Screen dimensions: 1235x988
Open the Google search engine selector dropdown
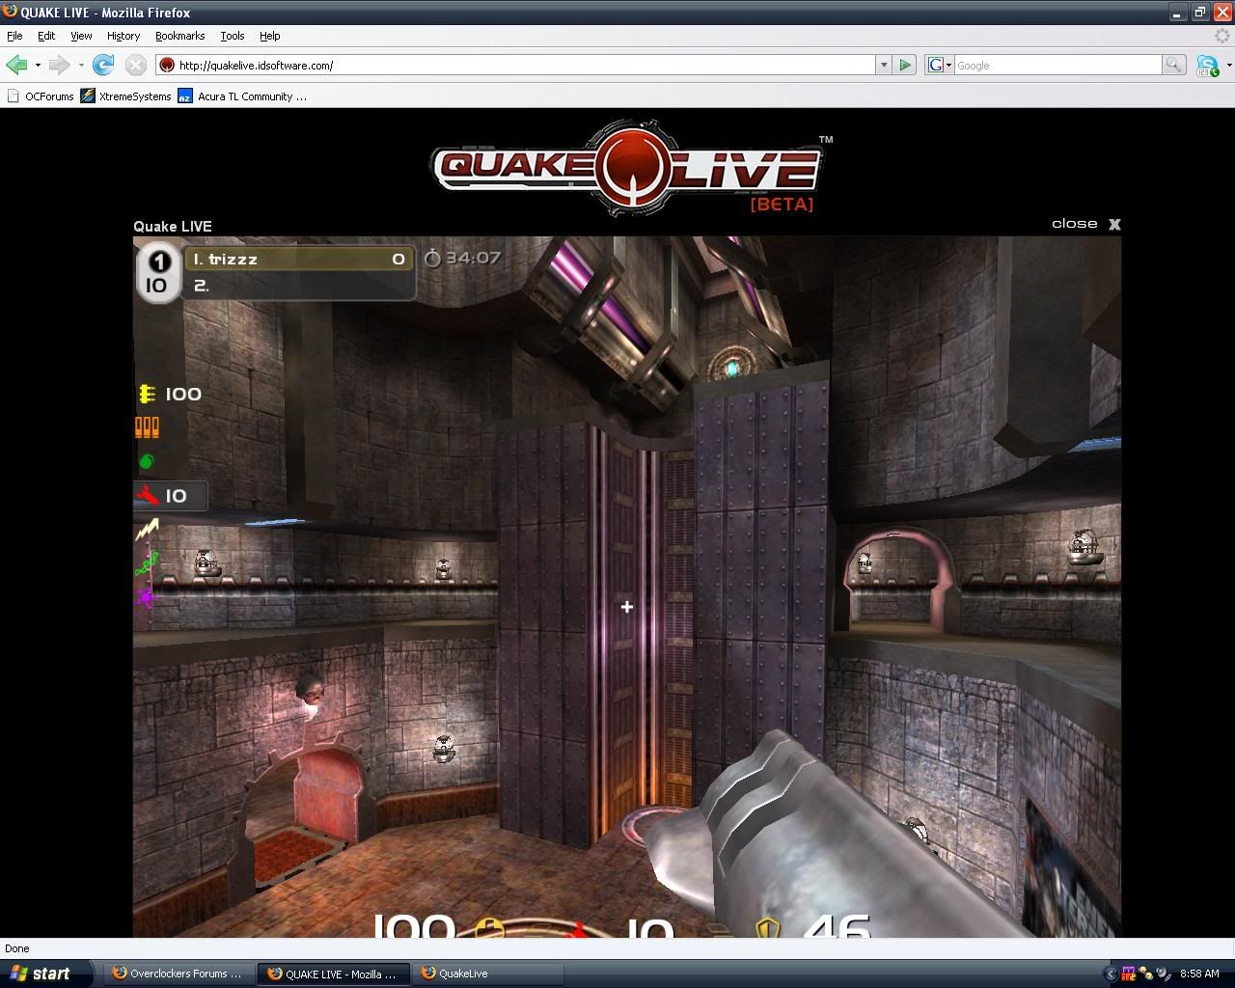click(940, 65)
